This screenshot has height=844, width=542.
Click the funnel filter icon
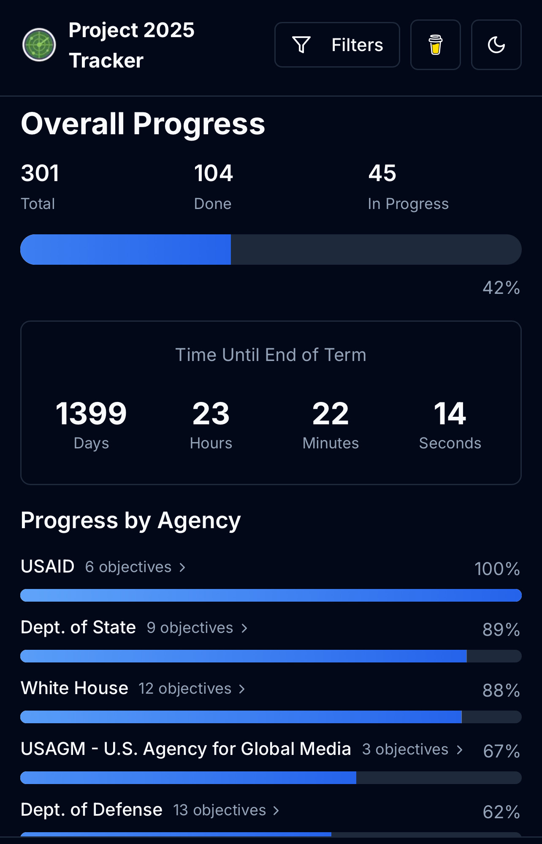[x=301, y=45]
